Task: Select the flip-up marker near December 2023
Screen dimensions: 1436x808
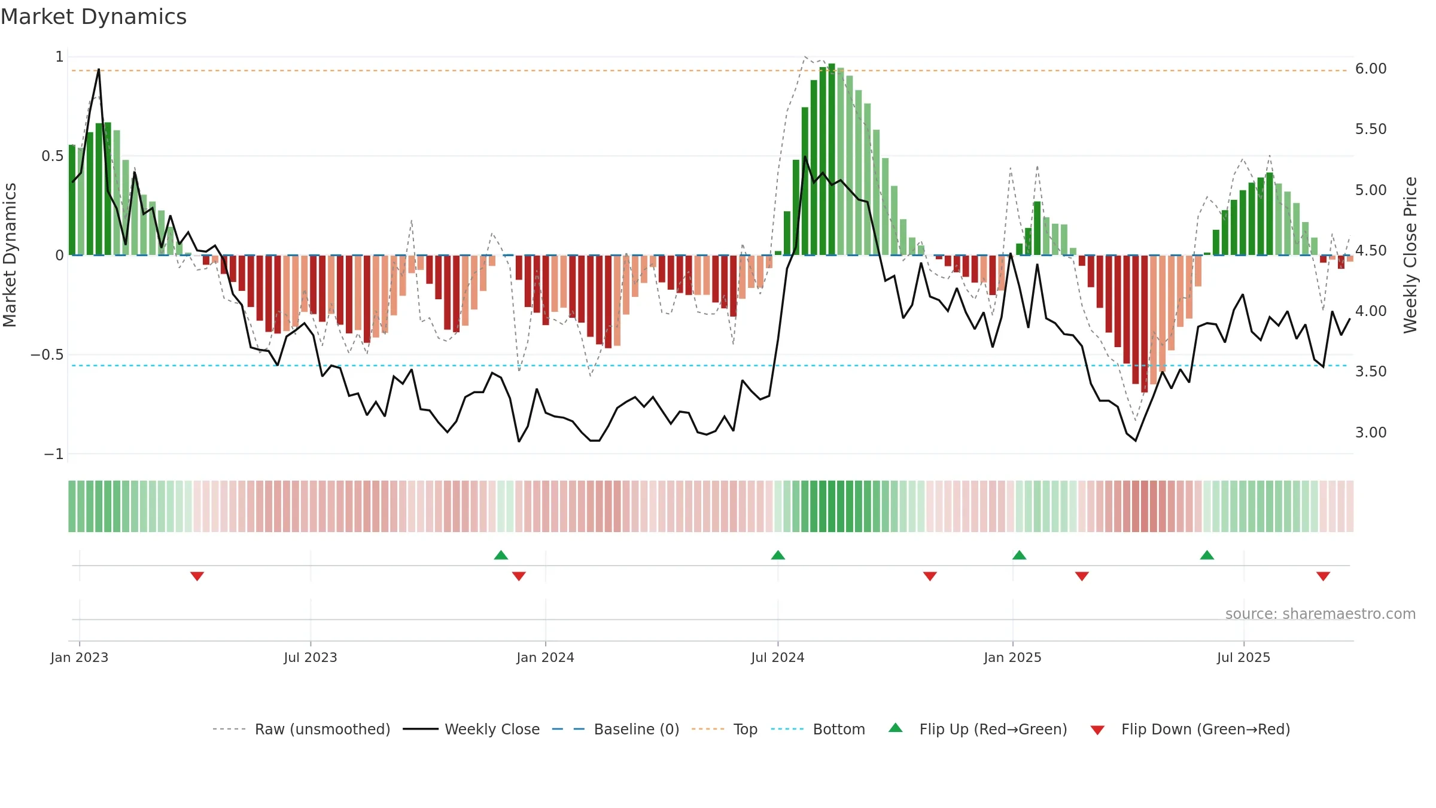Action: tap(501, 555)
